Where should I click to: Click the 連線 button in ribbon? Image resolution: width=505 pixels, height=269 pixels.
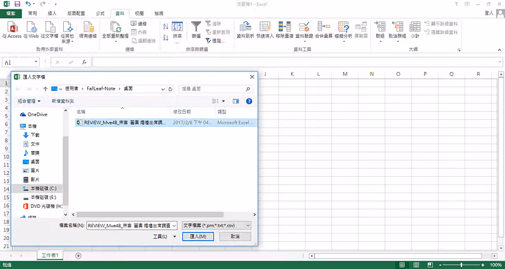(x=139, y=23)
